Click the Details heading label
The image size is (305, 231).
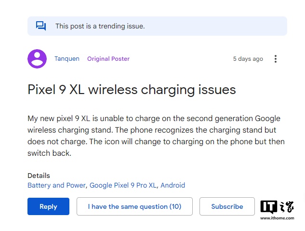pyautogui.click(x=39, y=176)
